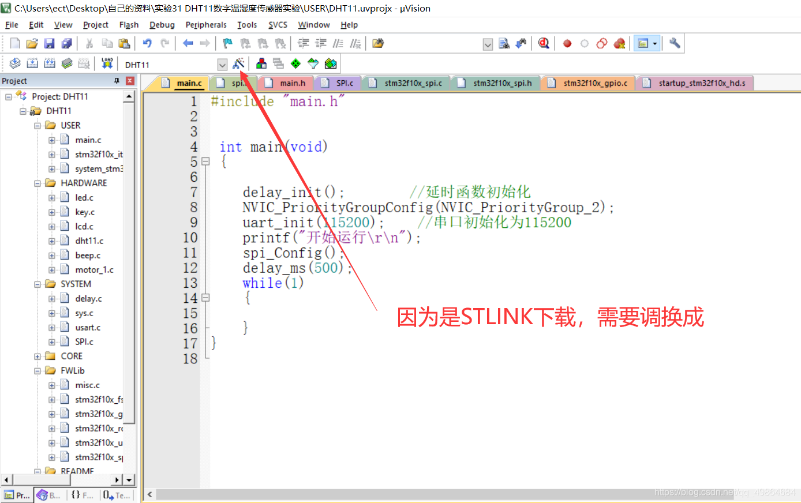Click the Cut scissors icon
801x503 pixels.
89,43
